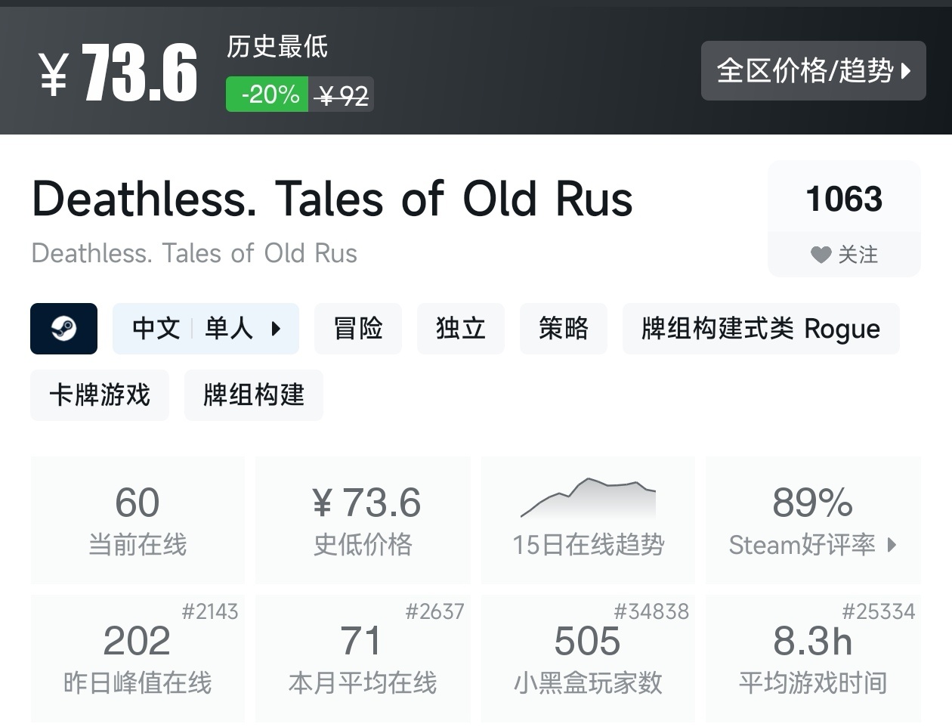View the 15日在线趋势 online trend chart
The image size is (952, 727).
click(588, 520)
